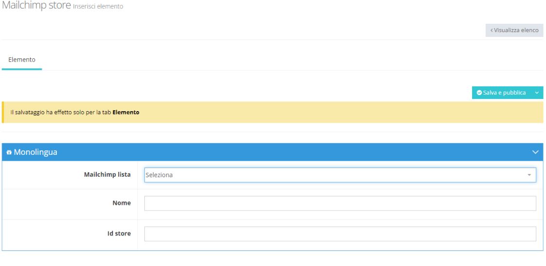Click the Monolingua gift icon
Viewport: 546px width, 266px height.
[x=9, y=152]
